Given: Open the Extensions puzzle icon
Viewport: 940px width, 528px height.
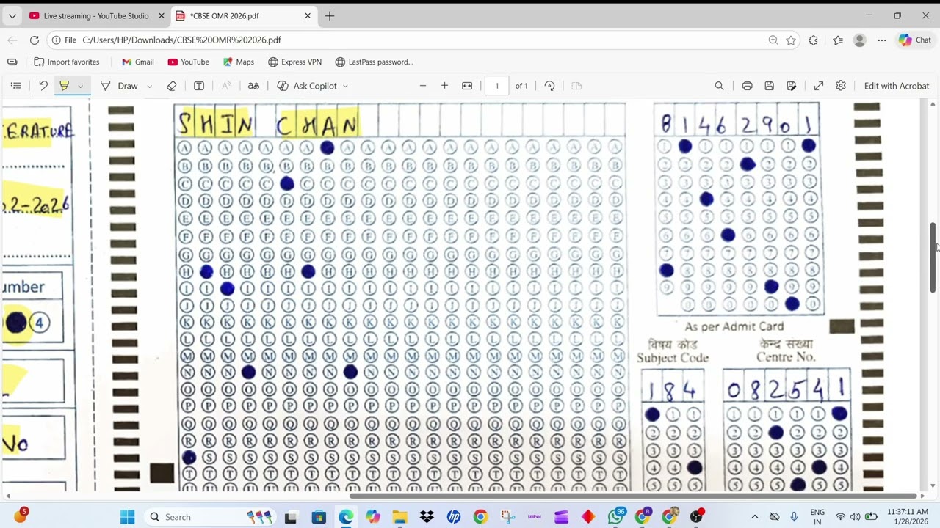Looking at the screenshot, I should [813, 40].
